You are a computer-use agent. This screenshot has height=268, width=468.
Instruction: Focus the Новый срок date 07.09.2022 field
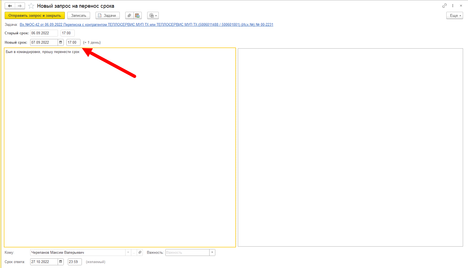point(44,42)
